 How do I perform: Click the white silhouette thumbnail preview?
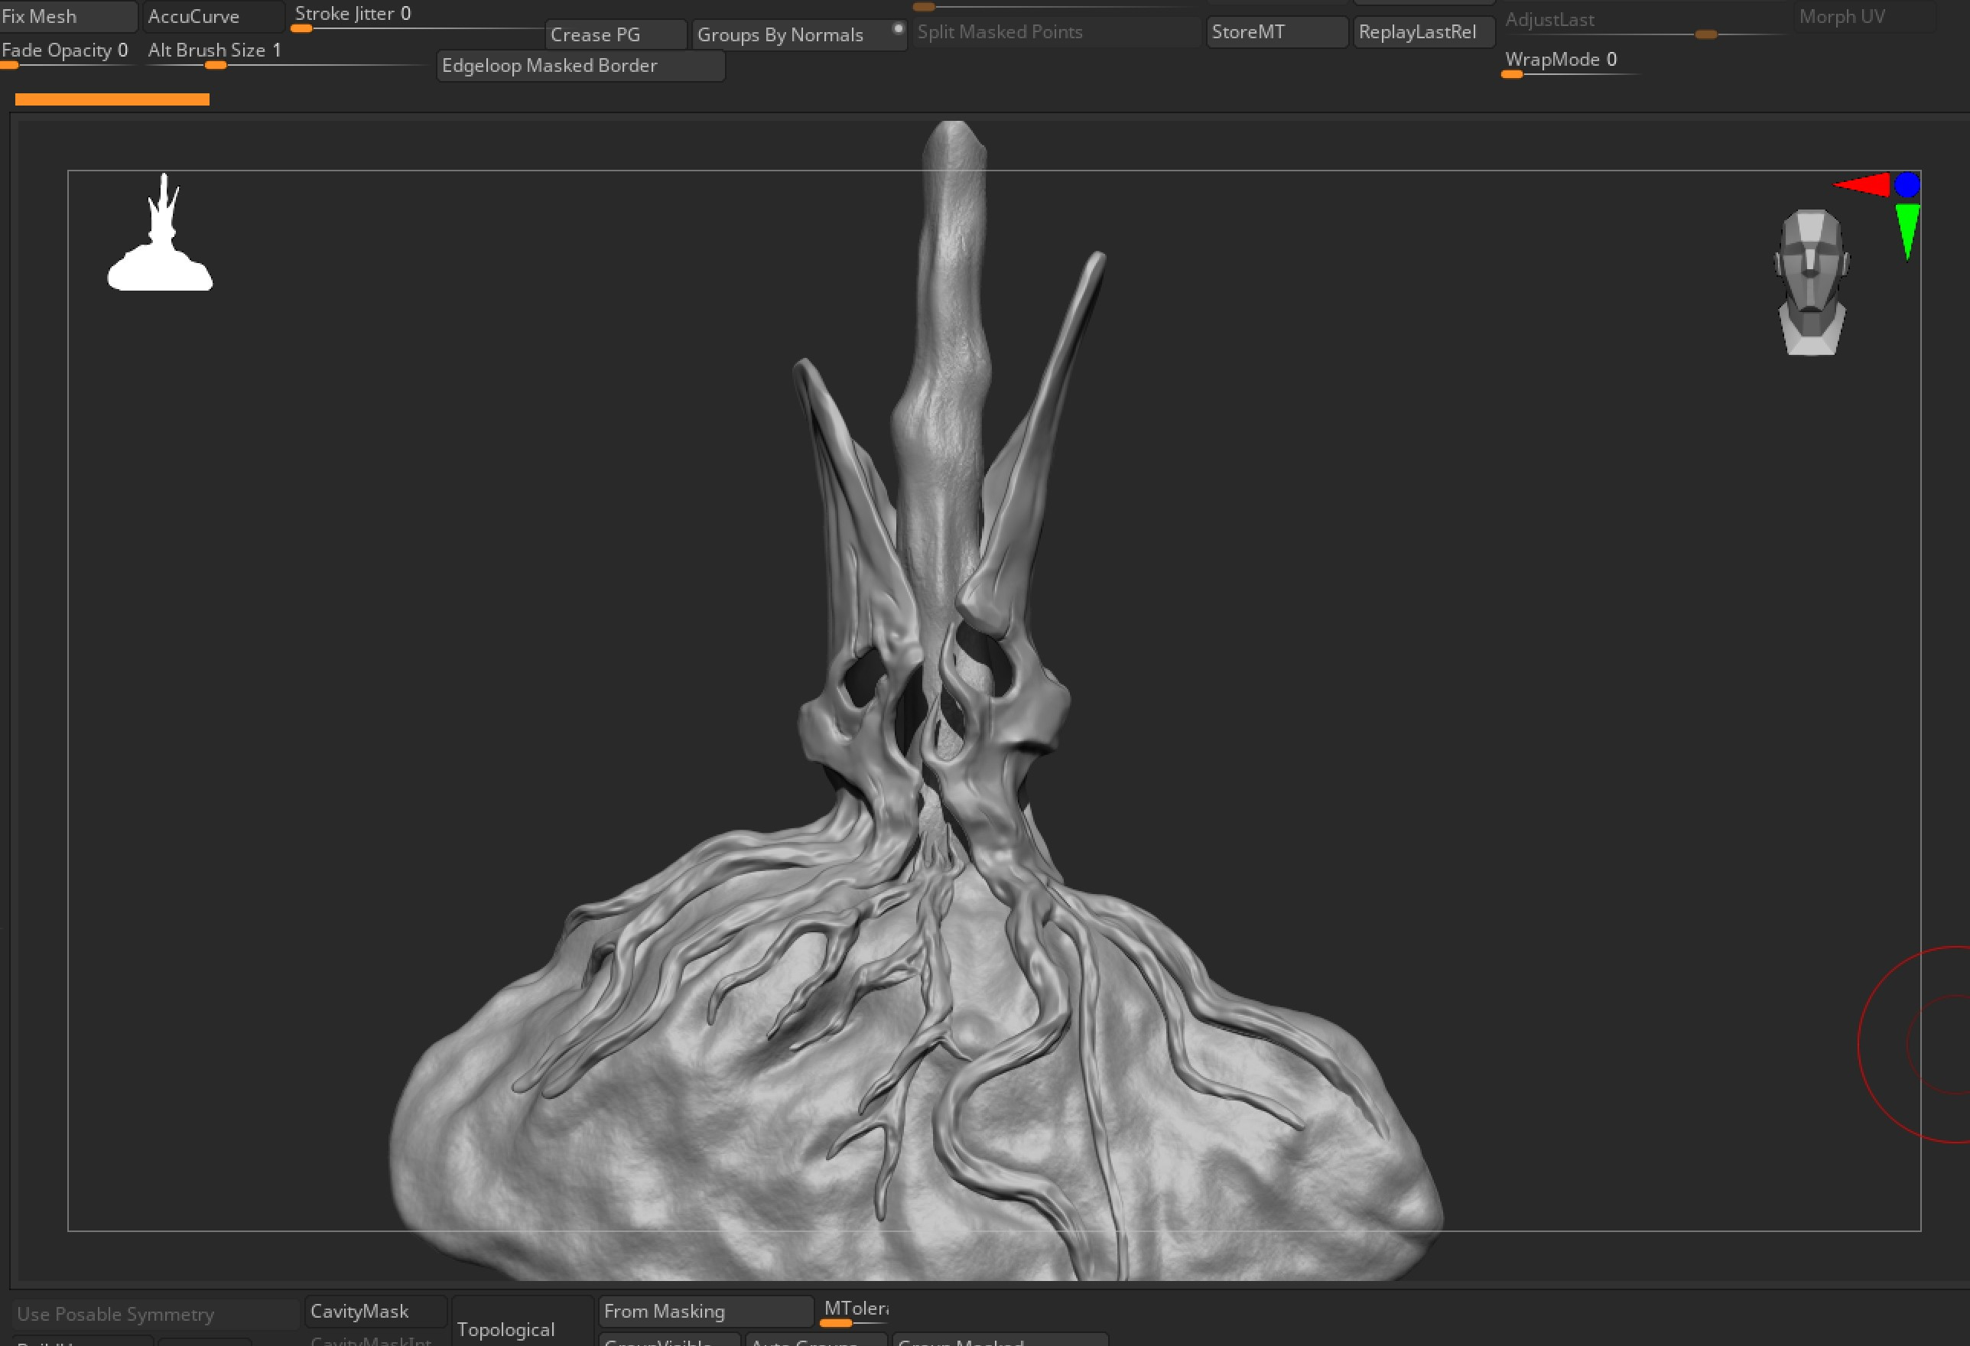(160, 233)
